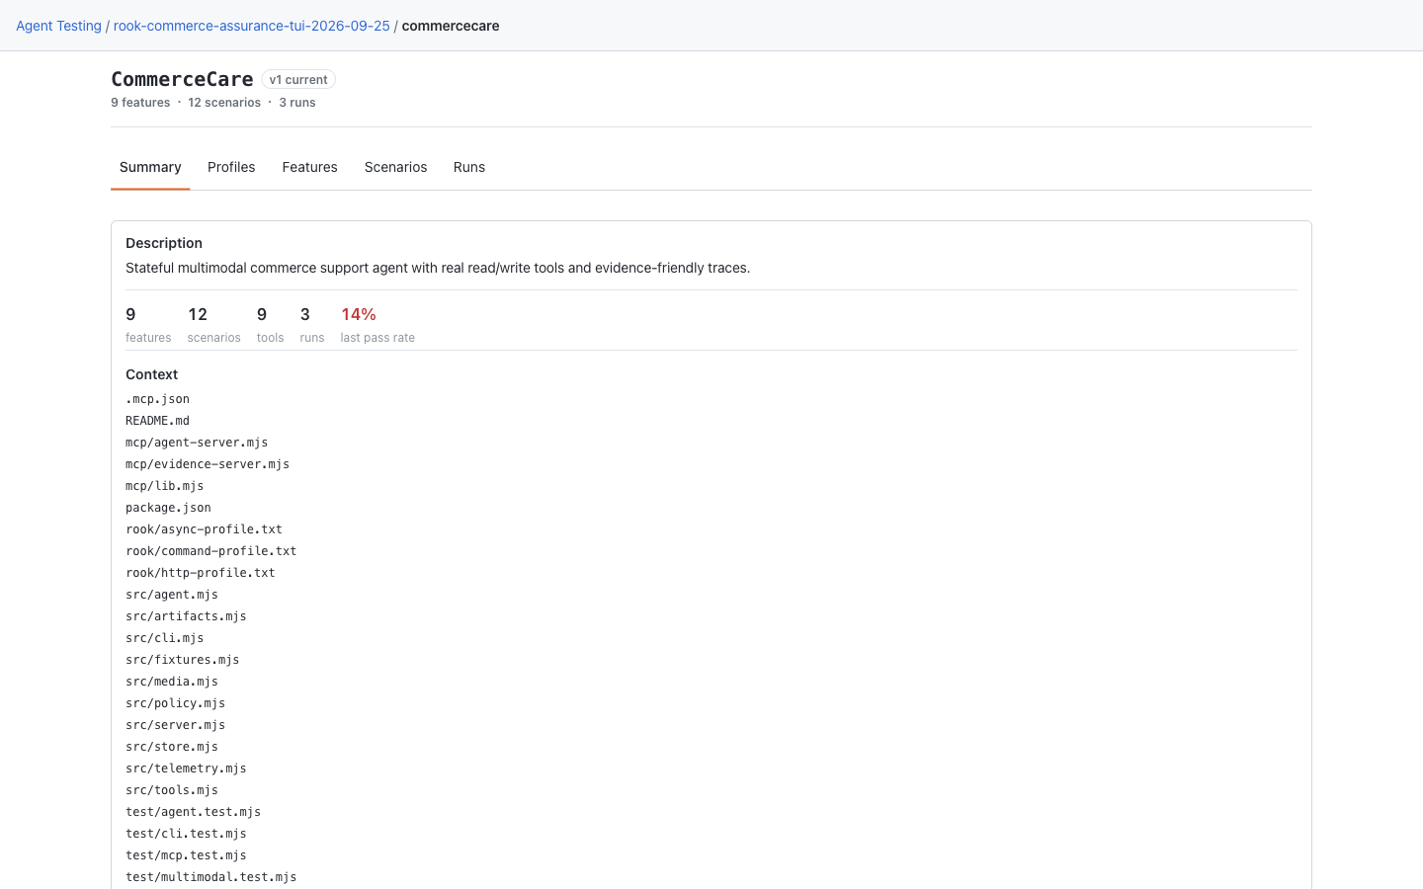Click src/store.mjs in Context list

(172, 747)
